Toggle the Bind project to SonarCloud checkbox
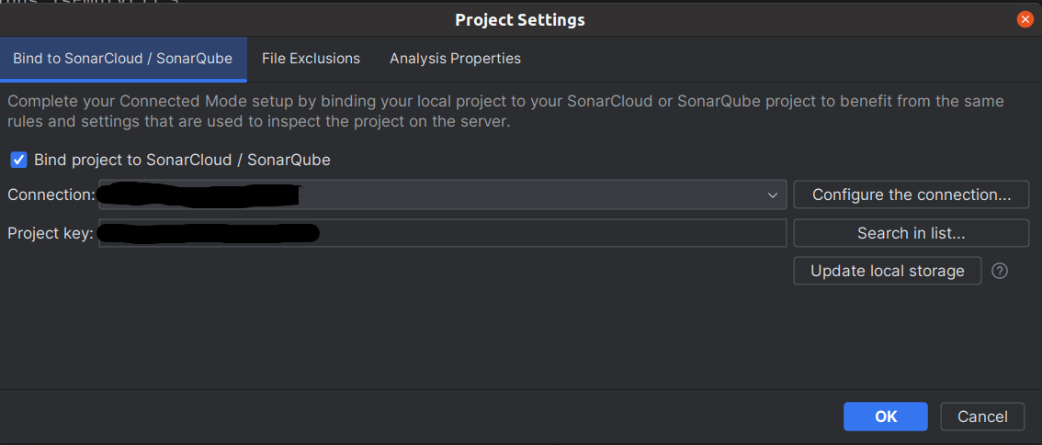 tap(18, 160)
